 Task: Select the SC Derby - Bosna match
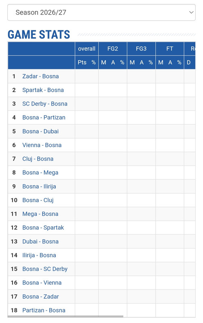tap(45, 104)
